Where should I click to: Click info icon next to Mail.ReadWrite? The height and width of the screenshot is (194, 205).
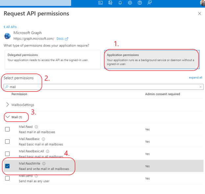pyautogui.click(x=44, y=163)
